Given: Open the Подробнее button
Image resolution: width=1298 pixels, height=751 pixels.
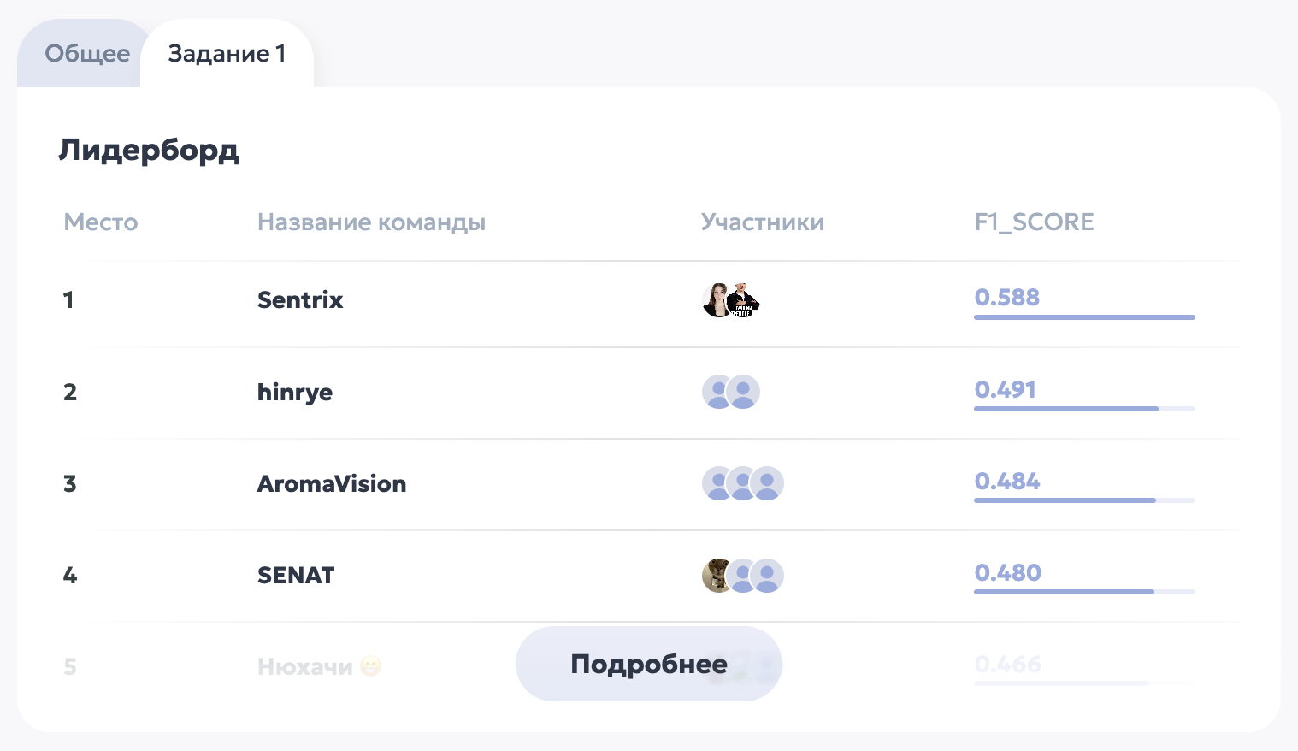Looking at the screenshot, I should tap(648, 664).
